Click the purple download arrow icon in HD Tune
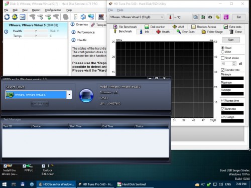Screen dimensions: 251x188 [x=226, y=17]
